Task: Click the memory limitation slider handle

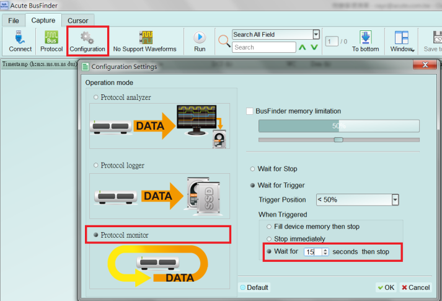Action: 338,140
